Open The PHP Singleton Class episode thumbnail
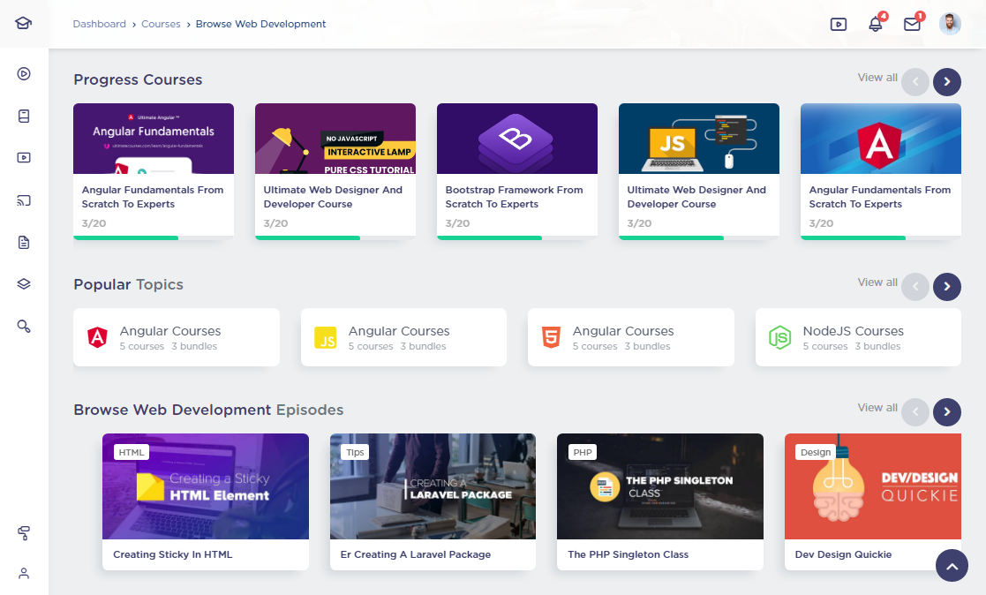Screen dimensions: 986x595 659,486
